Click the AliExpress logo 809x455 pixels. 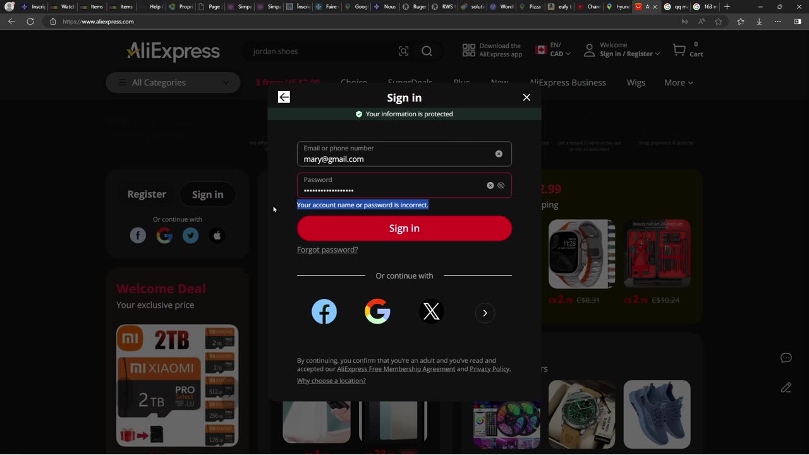173,51
